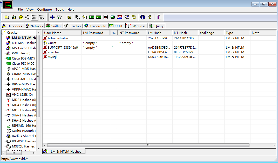Open the Remote Desktop Password Decoder key icon
278x163 pixels.
(x=134, y=17)
